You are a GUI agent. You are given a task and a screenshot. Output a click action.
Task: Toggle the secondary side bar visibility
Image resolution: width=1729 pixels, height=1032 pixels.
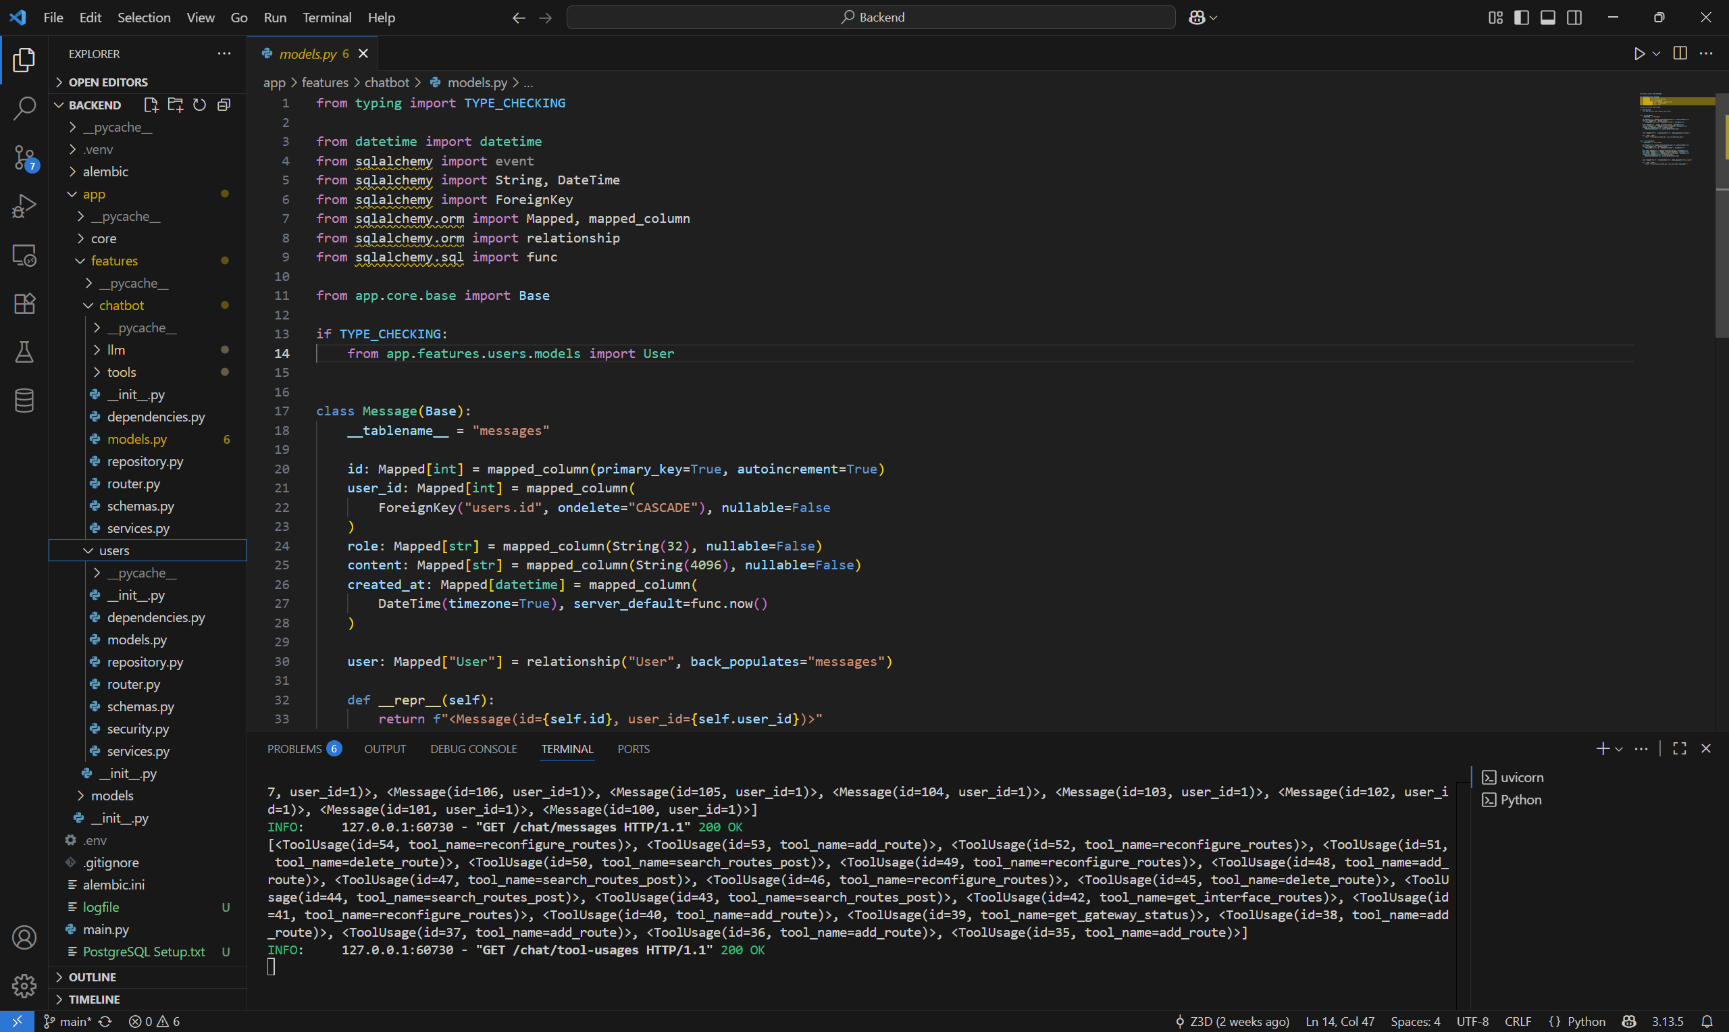coord(1574,18)
